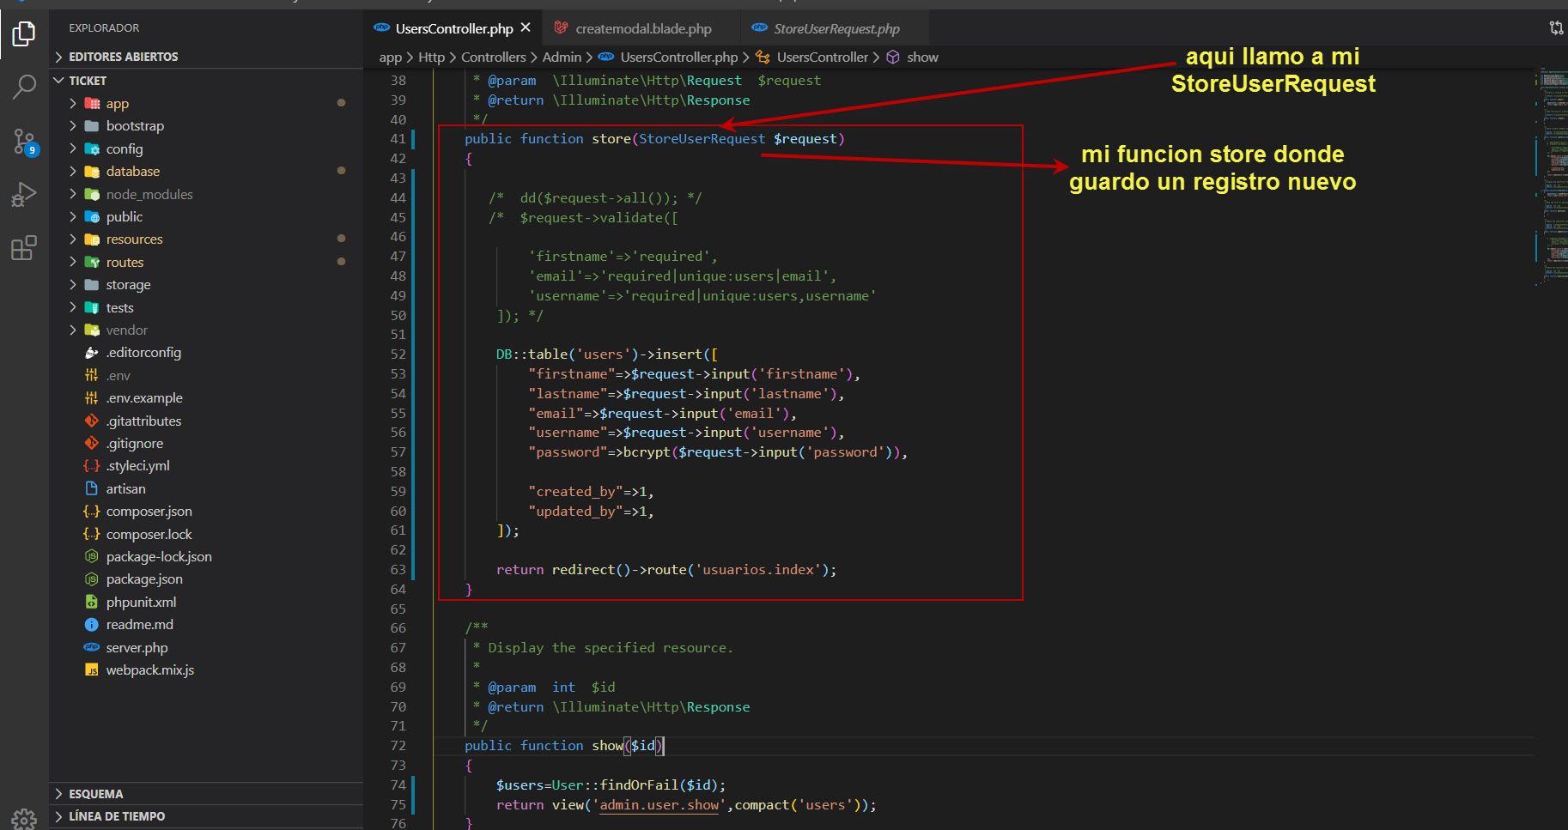Click 'usuarios.index' route string on line 63
The height and width of the screenshot is (830, 1568).
(x=758, y=570)
